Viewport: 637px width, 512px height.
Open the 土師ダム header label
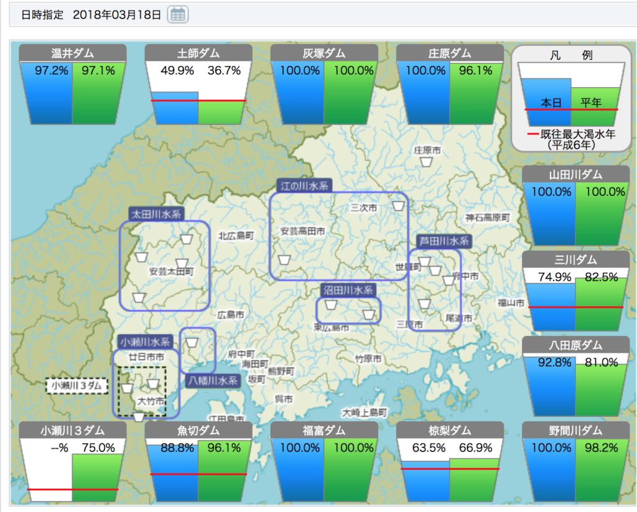[198, 54]
